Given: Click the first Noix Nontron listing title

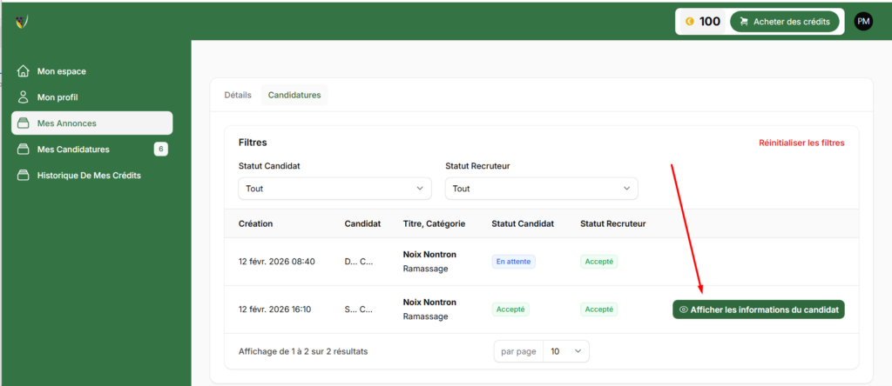Looking at the screenshot, I should pos(429,255).
